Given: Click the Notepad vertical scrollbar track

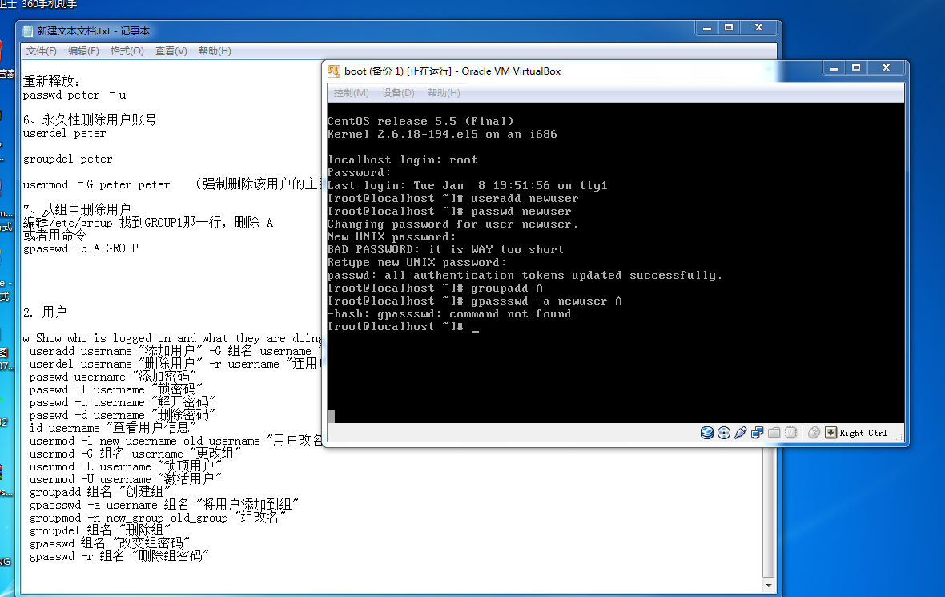Looking at the screenshot, I should [769, 513].
